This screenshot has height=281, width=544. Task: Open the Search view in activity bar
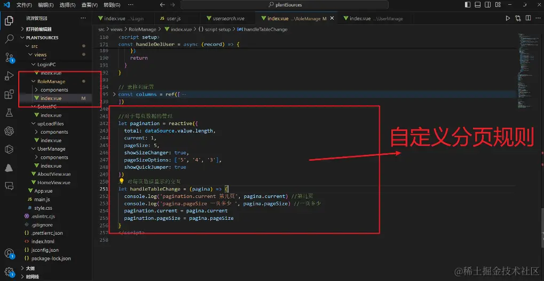click(9, 39)
